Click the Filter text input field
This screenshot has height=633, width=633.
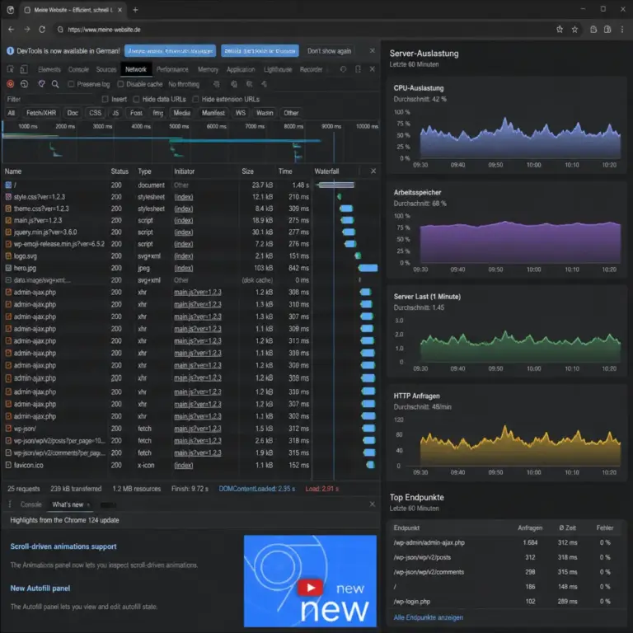[x=50, y=99]
